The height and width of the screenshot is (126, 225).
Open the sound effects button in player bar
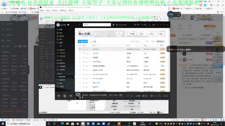pos(138,96)
